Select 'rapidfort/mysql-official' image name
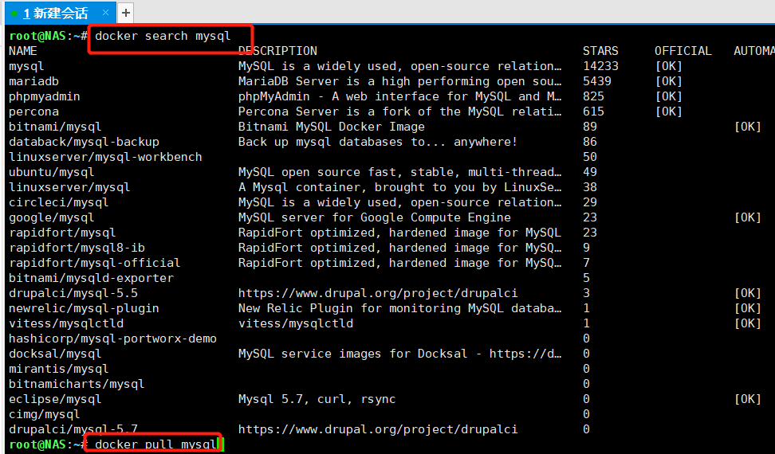 click(x=94, y=263)
